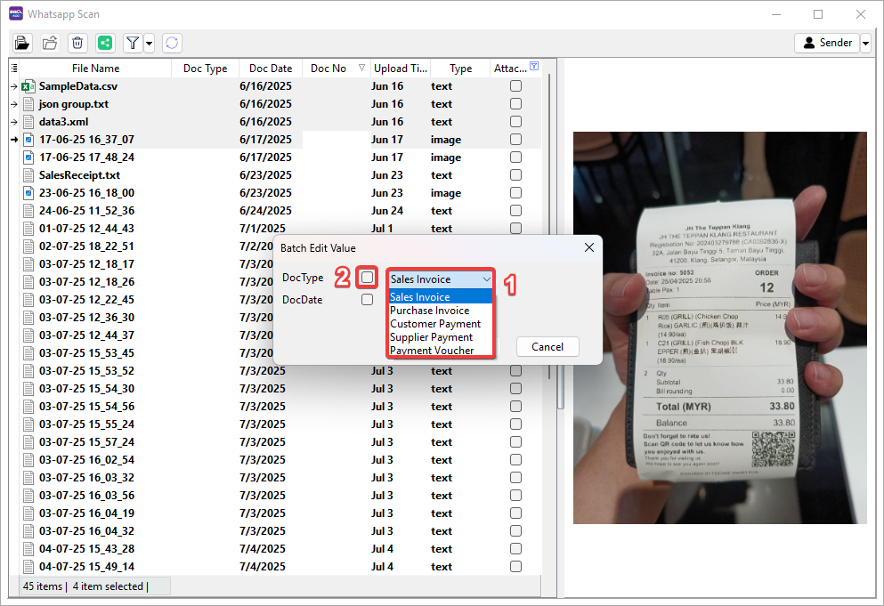
Task: Click the Excel icon for SampleData.csv
Action: [x=28, y=86]
